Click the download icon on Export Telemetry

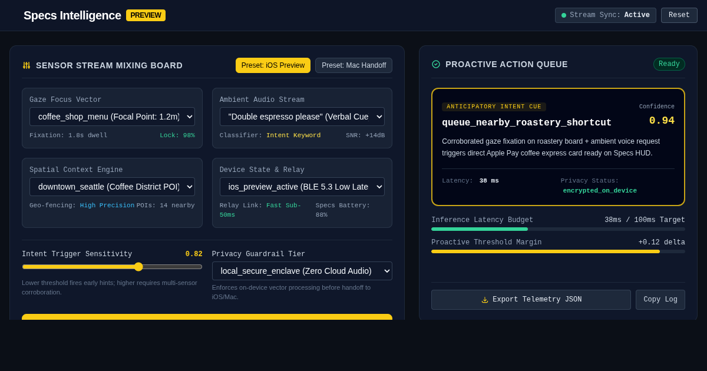click(x=485, y=300)
